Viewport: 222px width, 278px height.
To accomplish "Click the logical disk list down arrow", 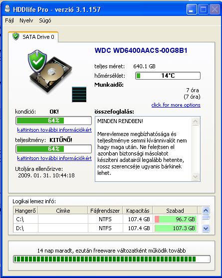I will 206,228.
